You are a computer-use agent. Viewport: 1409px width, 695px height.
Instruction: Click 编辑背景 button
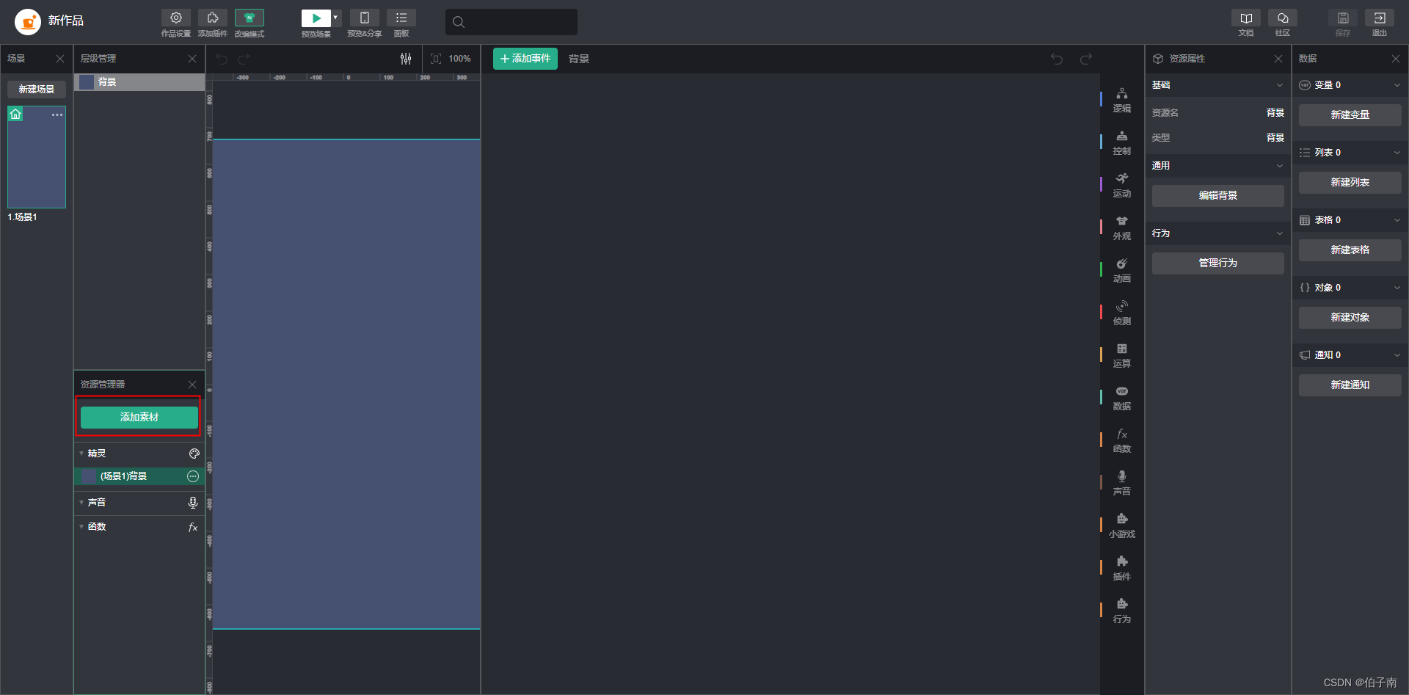(x=1218, y=196)
